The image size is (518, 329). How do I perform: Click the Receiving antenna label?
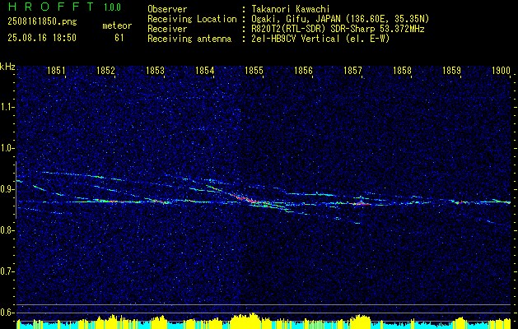189,39
